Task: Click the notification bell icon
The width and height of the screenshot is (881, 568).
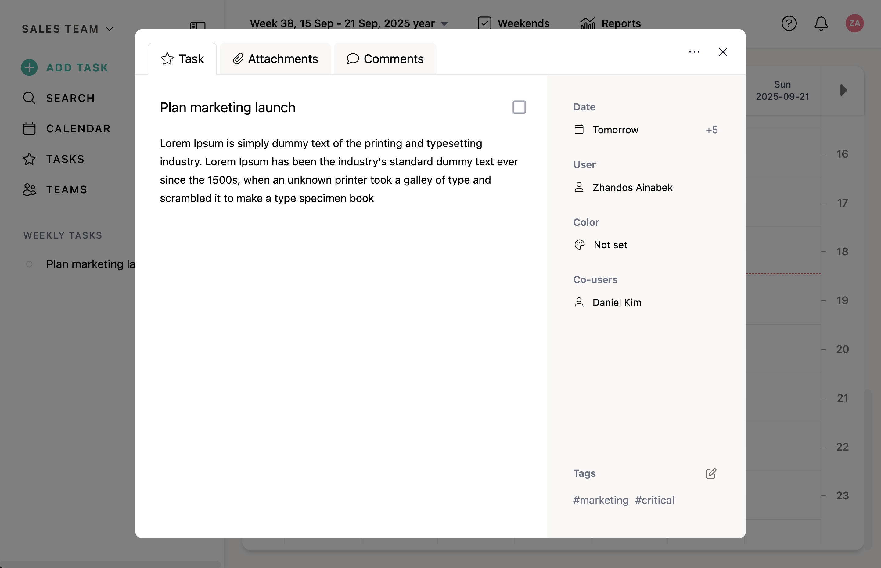Action: tap(821, 23)
